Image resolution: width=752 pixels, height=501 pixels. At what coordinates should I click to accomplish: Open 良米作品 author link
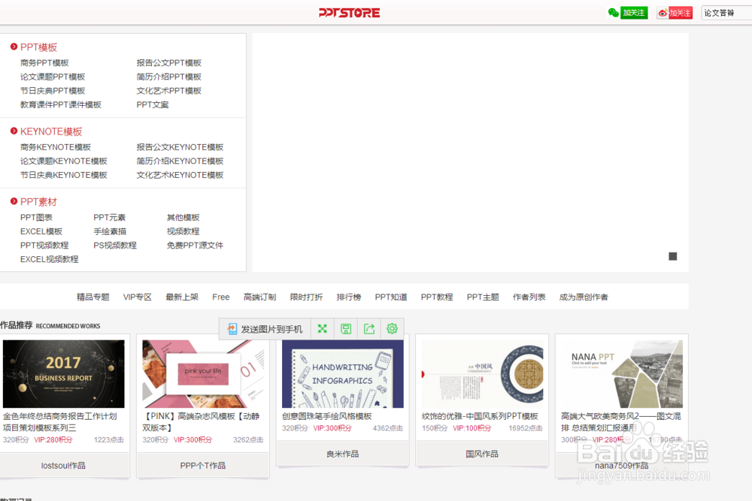pyautogui.click(x=342, y=454)
